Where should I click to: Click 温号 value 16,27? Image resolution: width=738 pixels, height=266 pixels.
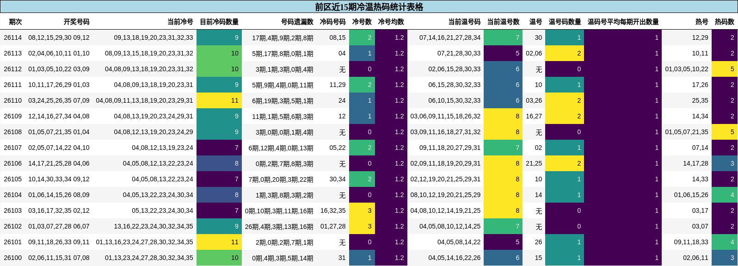(x=534, y=116)
